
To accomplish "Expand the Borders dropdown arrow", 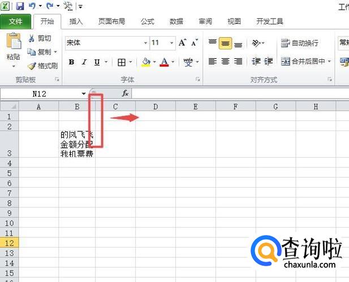I will click(x=131, y=62).
